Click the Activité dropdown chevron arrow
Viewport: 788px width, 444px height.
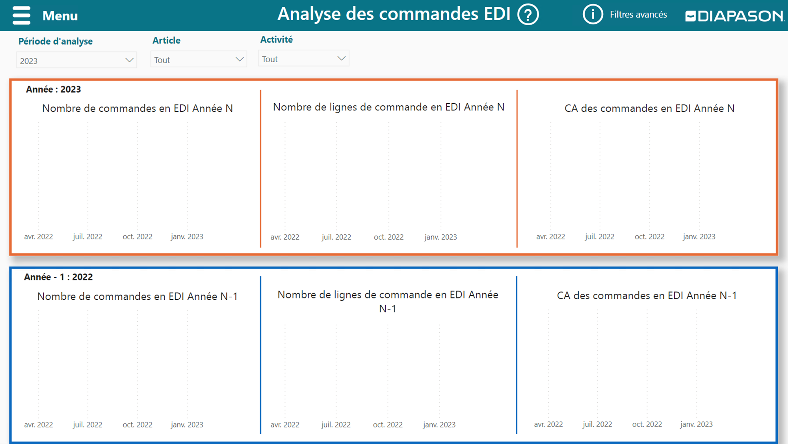[341, 59]
